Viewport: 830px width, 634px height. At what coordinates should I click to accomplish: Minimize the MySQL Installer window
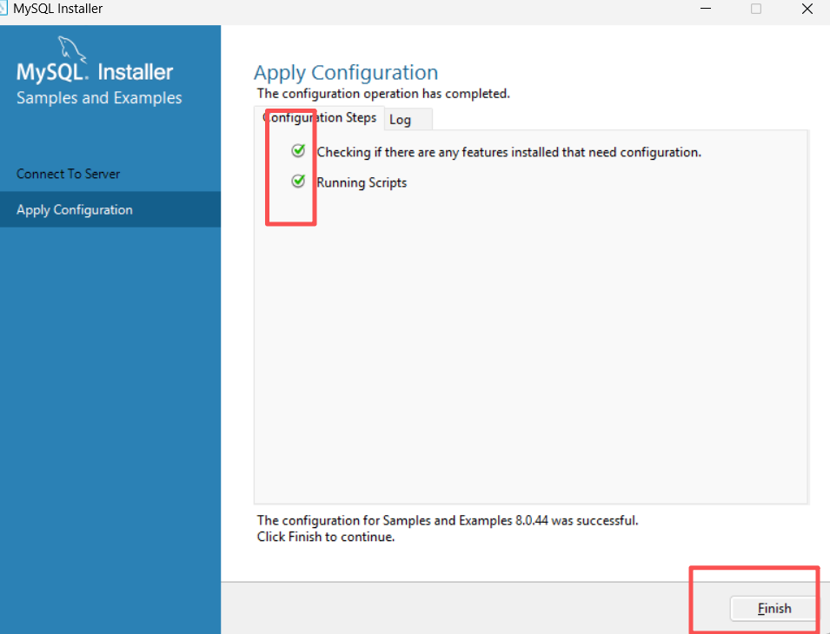pos(706,9)
